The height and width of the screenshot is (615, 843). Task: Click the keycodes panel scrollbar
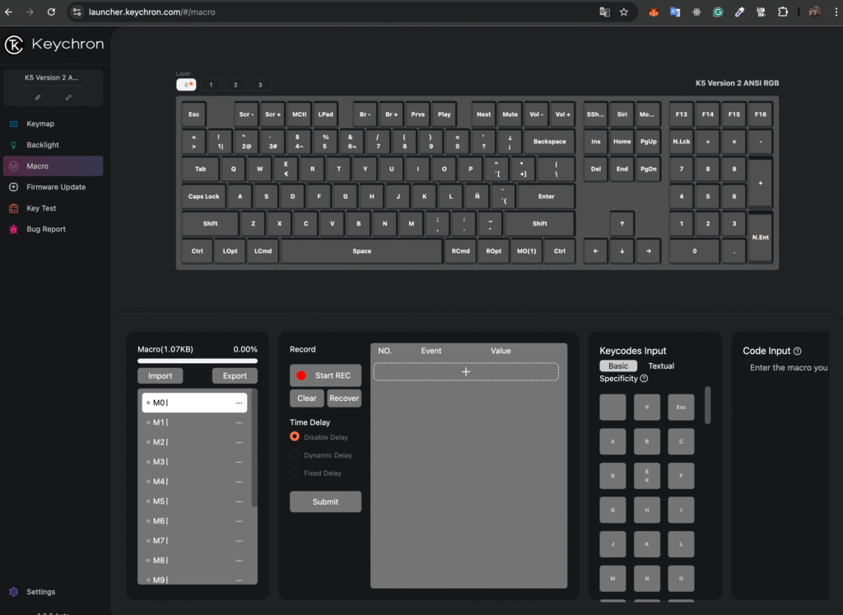point(707,405)
